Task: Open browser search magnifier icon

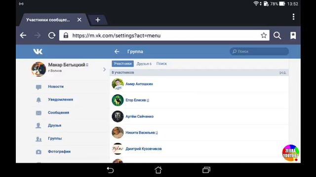Action: pos(277,35)
